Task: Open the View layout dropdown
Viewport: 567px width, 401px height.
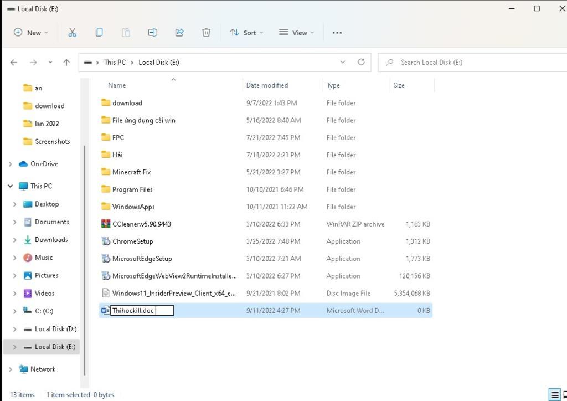Action: point(297,33)
